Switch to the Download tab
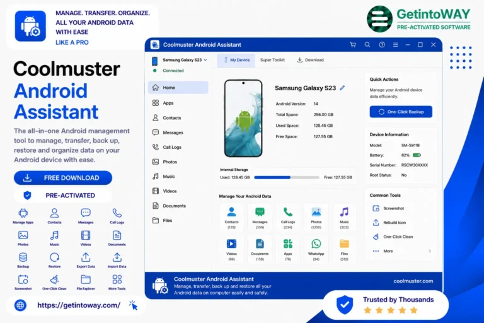This screenshot has width=484, height=323. 310,60
